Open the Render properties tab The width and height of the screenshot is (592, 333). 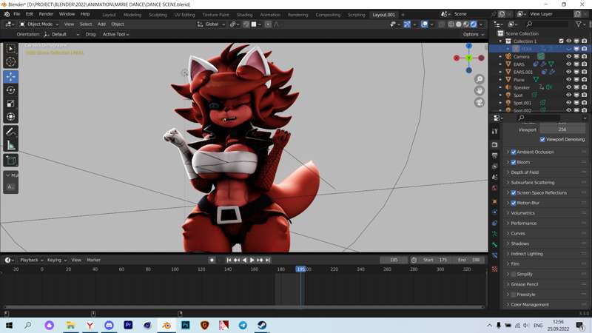pos(495,145)
